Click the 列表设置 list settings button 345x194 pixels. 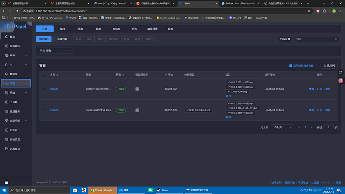(x=285, y=39)
